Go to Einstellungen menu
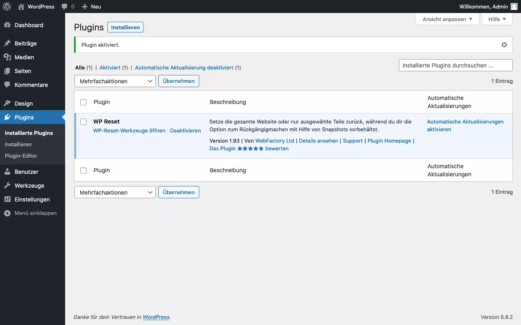Viewport: 521px width, 325px height. (33, 199)
